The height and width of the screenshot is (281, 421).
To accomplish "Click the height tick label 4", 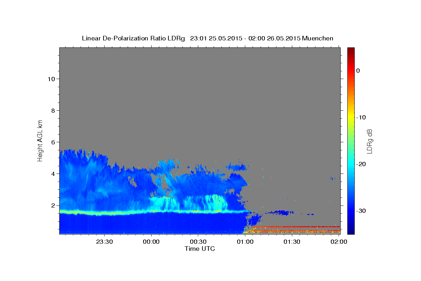I will tap(52, 174).
